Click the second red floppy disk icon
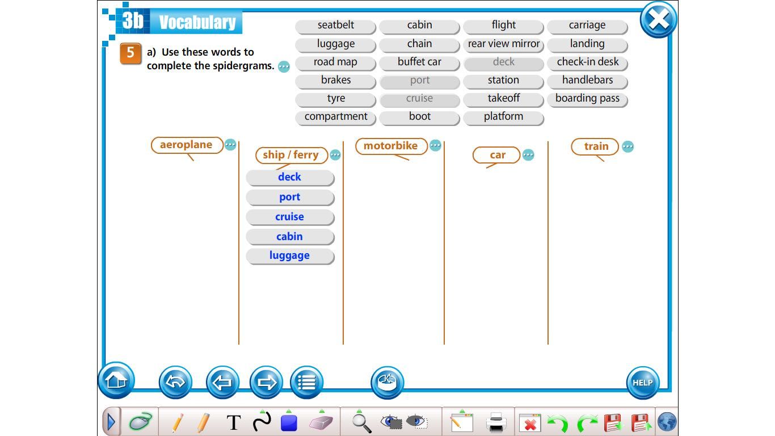Image resolution: width=775 pixels, height=436 pixels. coord(641,423)
